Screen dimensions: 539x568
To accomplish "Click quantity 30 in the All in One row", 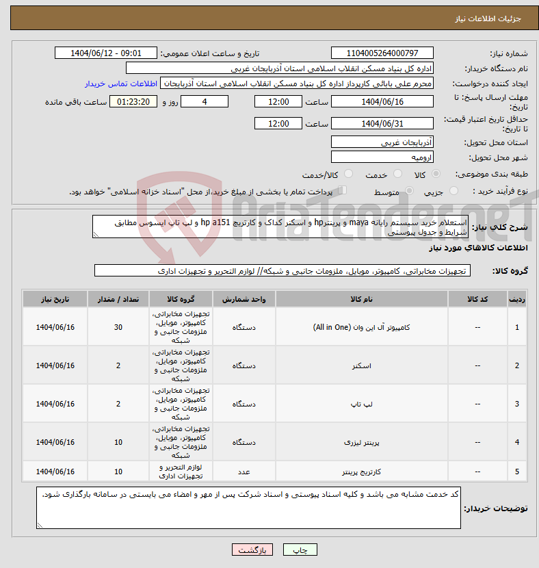I will tap(118, 327).
